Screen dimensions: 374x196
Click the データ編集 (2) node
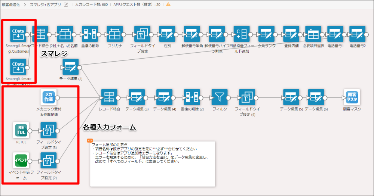[70, 67]
